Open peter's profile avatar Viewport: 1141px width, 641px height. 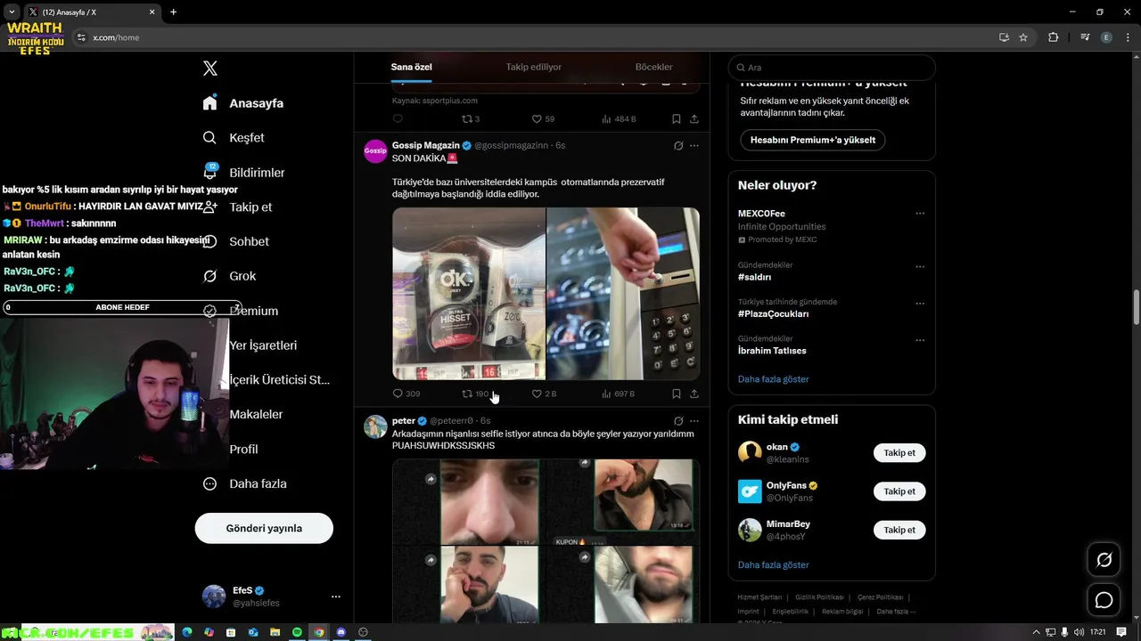click(x=375, y=426)
